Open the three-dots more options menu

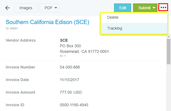pyautogui.click(x=163, y=7)
